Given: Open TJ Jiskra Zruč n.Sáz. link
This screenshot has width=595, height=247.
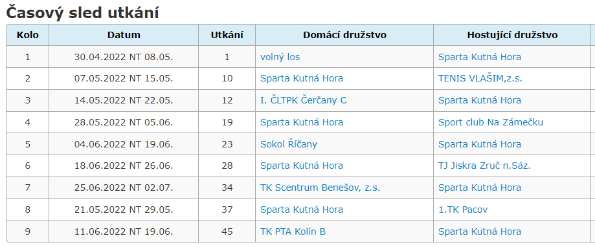Looking at the screenshot, I should point(484,166).
